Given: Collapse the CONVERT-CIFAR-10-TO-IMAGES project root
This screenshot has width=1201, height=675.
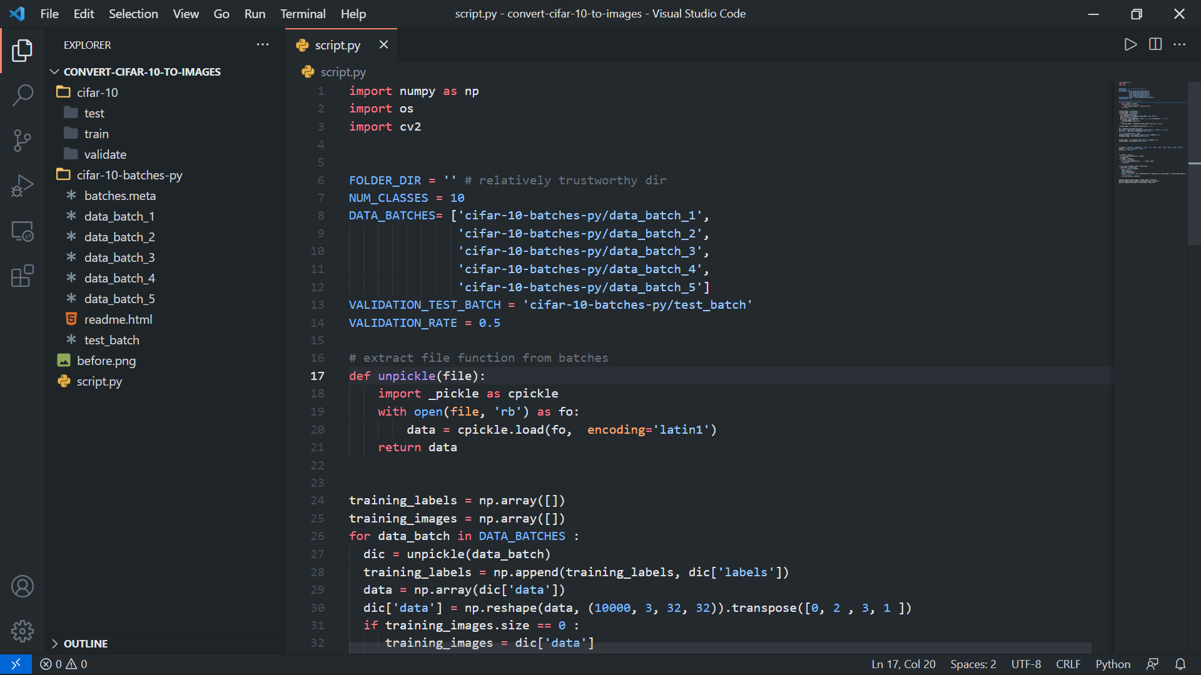Looking at the screenshot, I should point(54,72).
